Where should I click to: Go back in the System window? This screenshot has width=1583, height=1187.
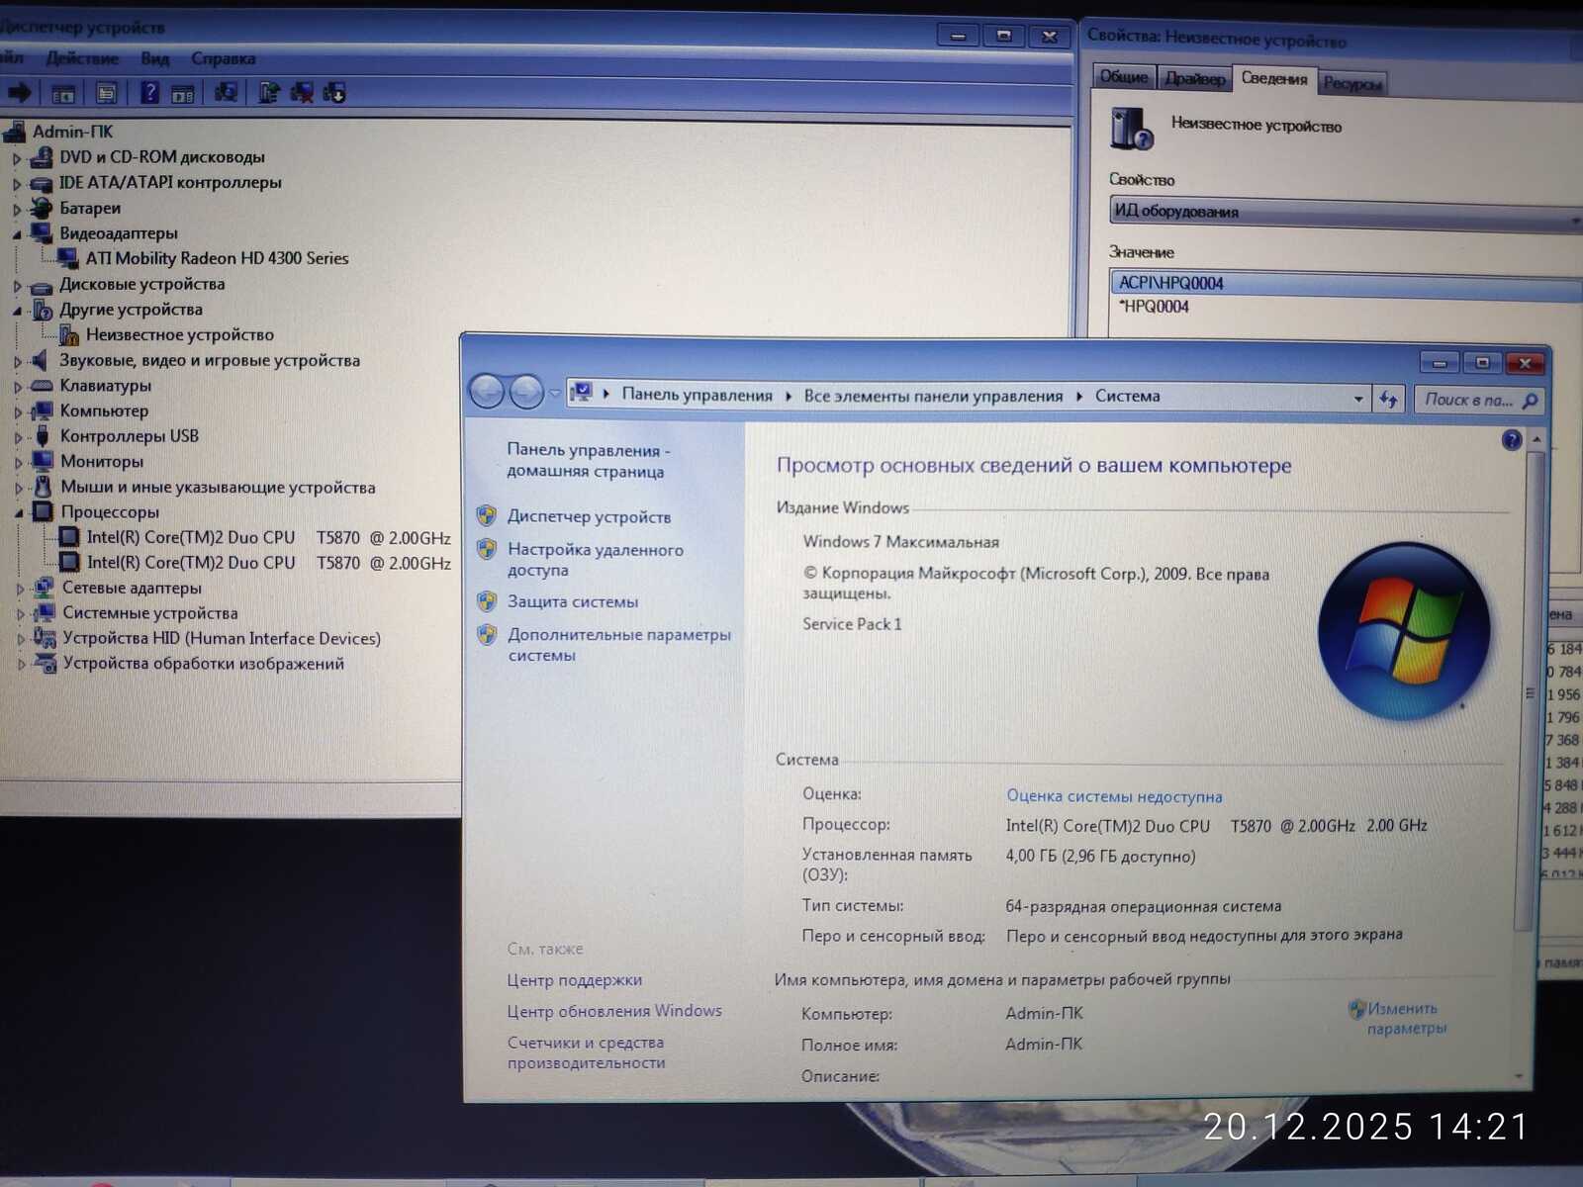(488, 393)
